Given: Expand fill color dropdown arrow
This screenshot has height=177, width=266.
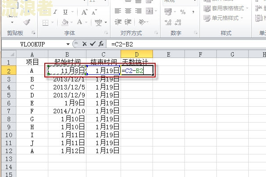Looking at the screenshot, I should pyautogui.click(x=71, y=23).
